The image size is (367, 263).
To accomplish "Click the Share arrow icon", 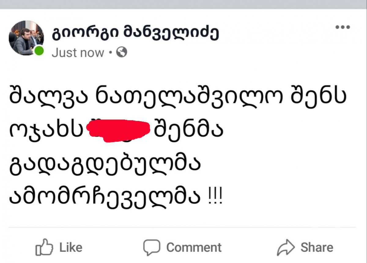I will coord(286,247).
